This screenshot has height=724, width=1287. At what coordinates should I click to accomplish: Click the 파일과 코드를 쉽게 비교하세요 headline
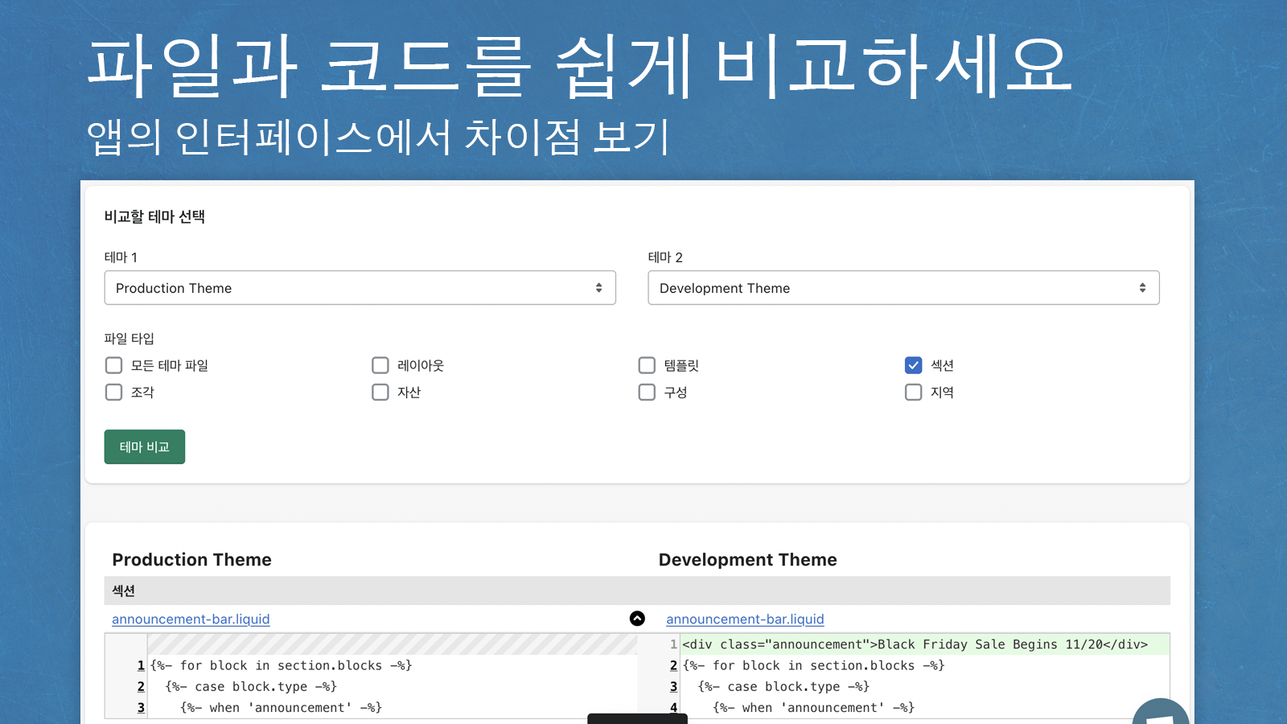[x=579, y=66]
